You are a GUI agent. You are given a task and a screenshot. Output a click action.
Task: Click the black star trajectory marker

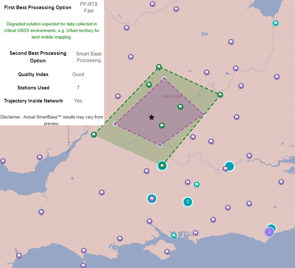pos(151,117)
